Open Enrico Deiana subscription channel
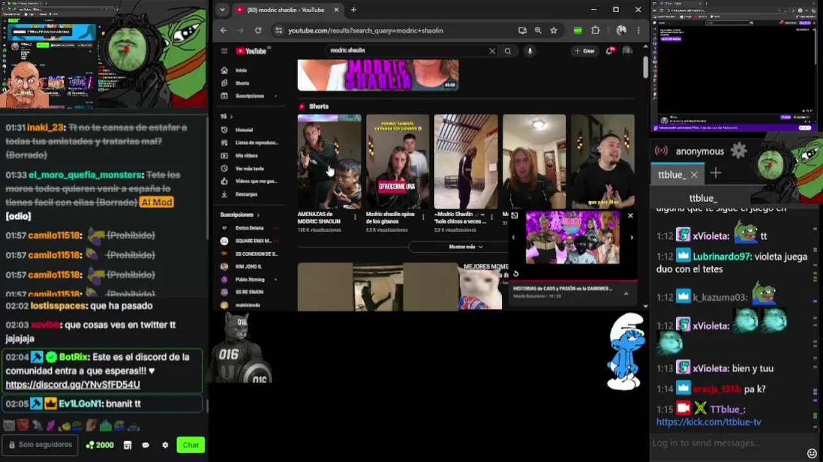 pos(249,228)
